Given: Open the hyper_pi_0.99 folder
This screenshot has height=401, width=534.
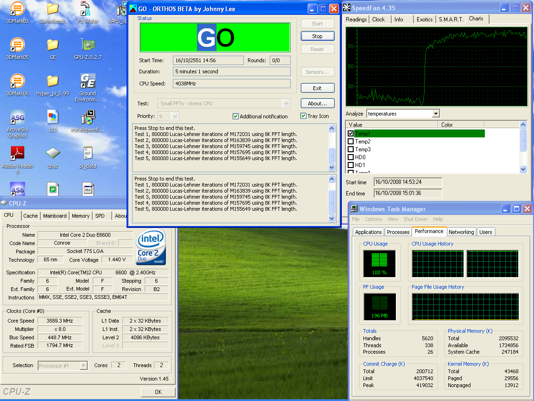Looking at the screenshot, I should (x=52, y=81).
